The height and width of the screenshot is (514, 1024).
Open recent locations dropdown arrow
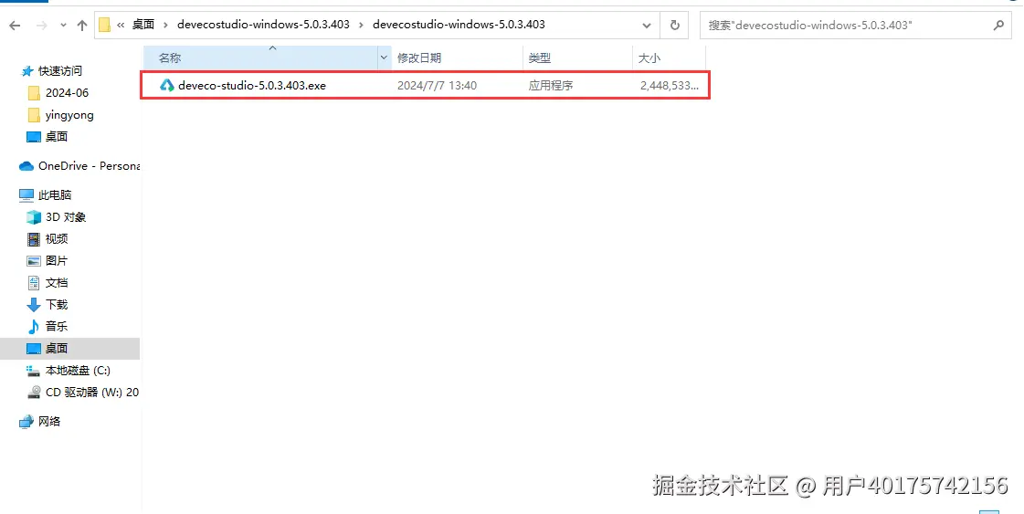(x=63, y=26)
